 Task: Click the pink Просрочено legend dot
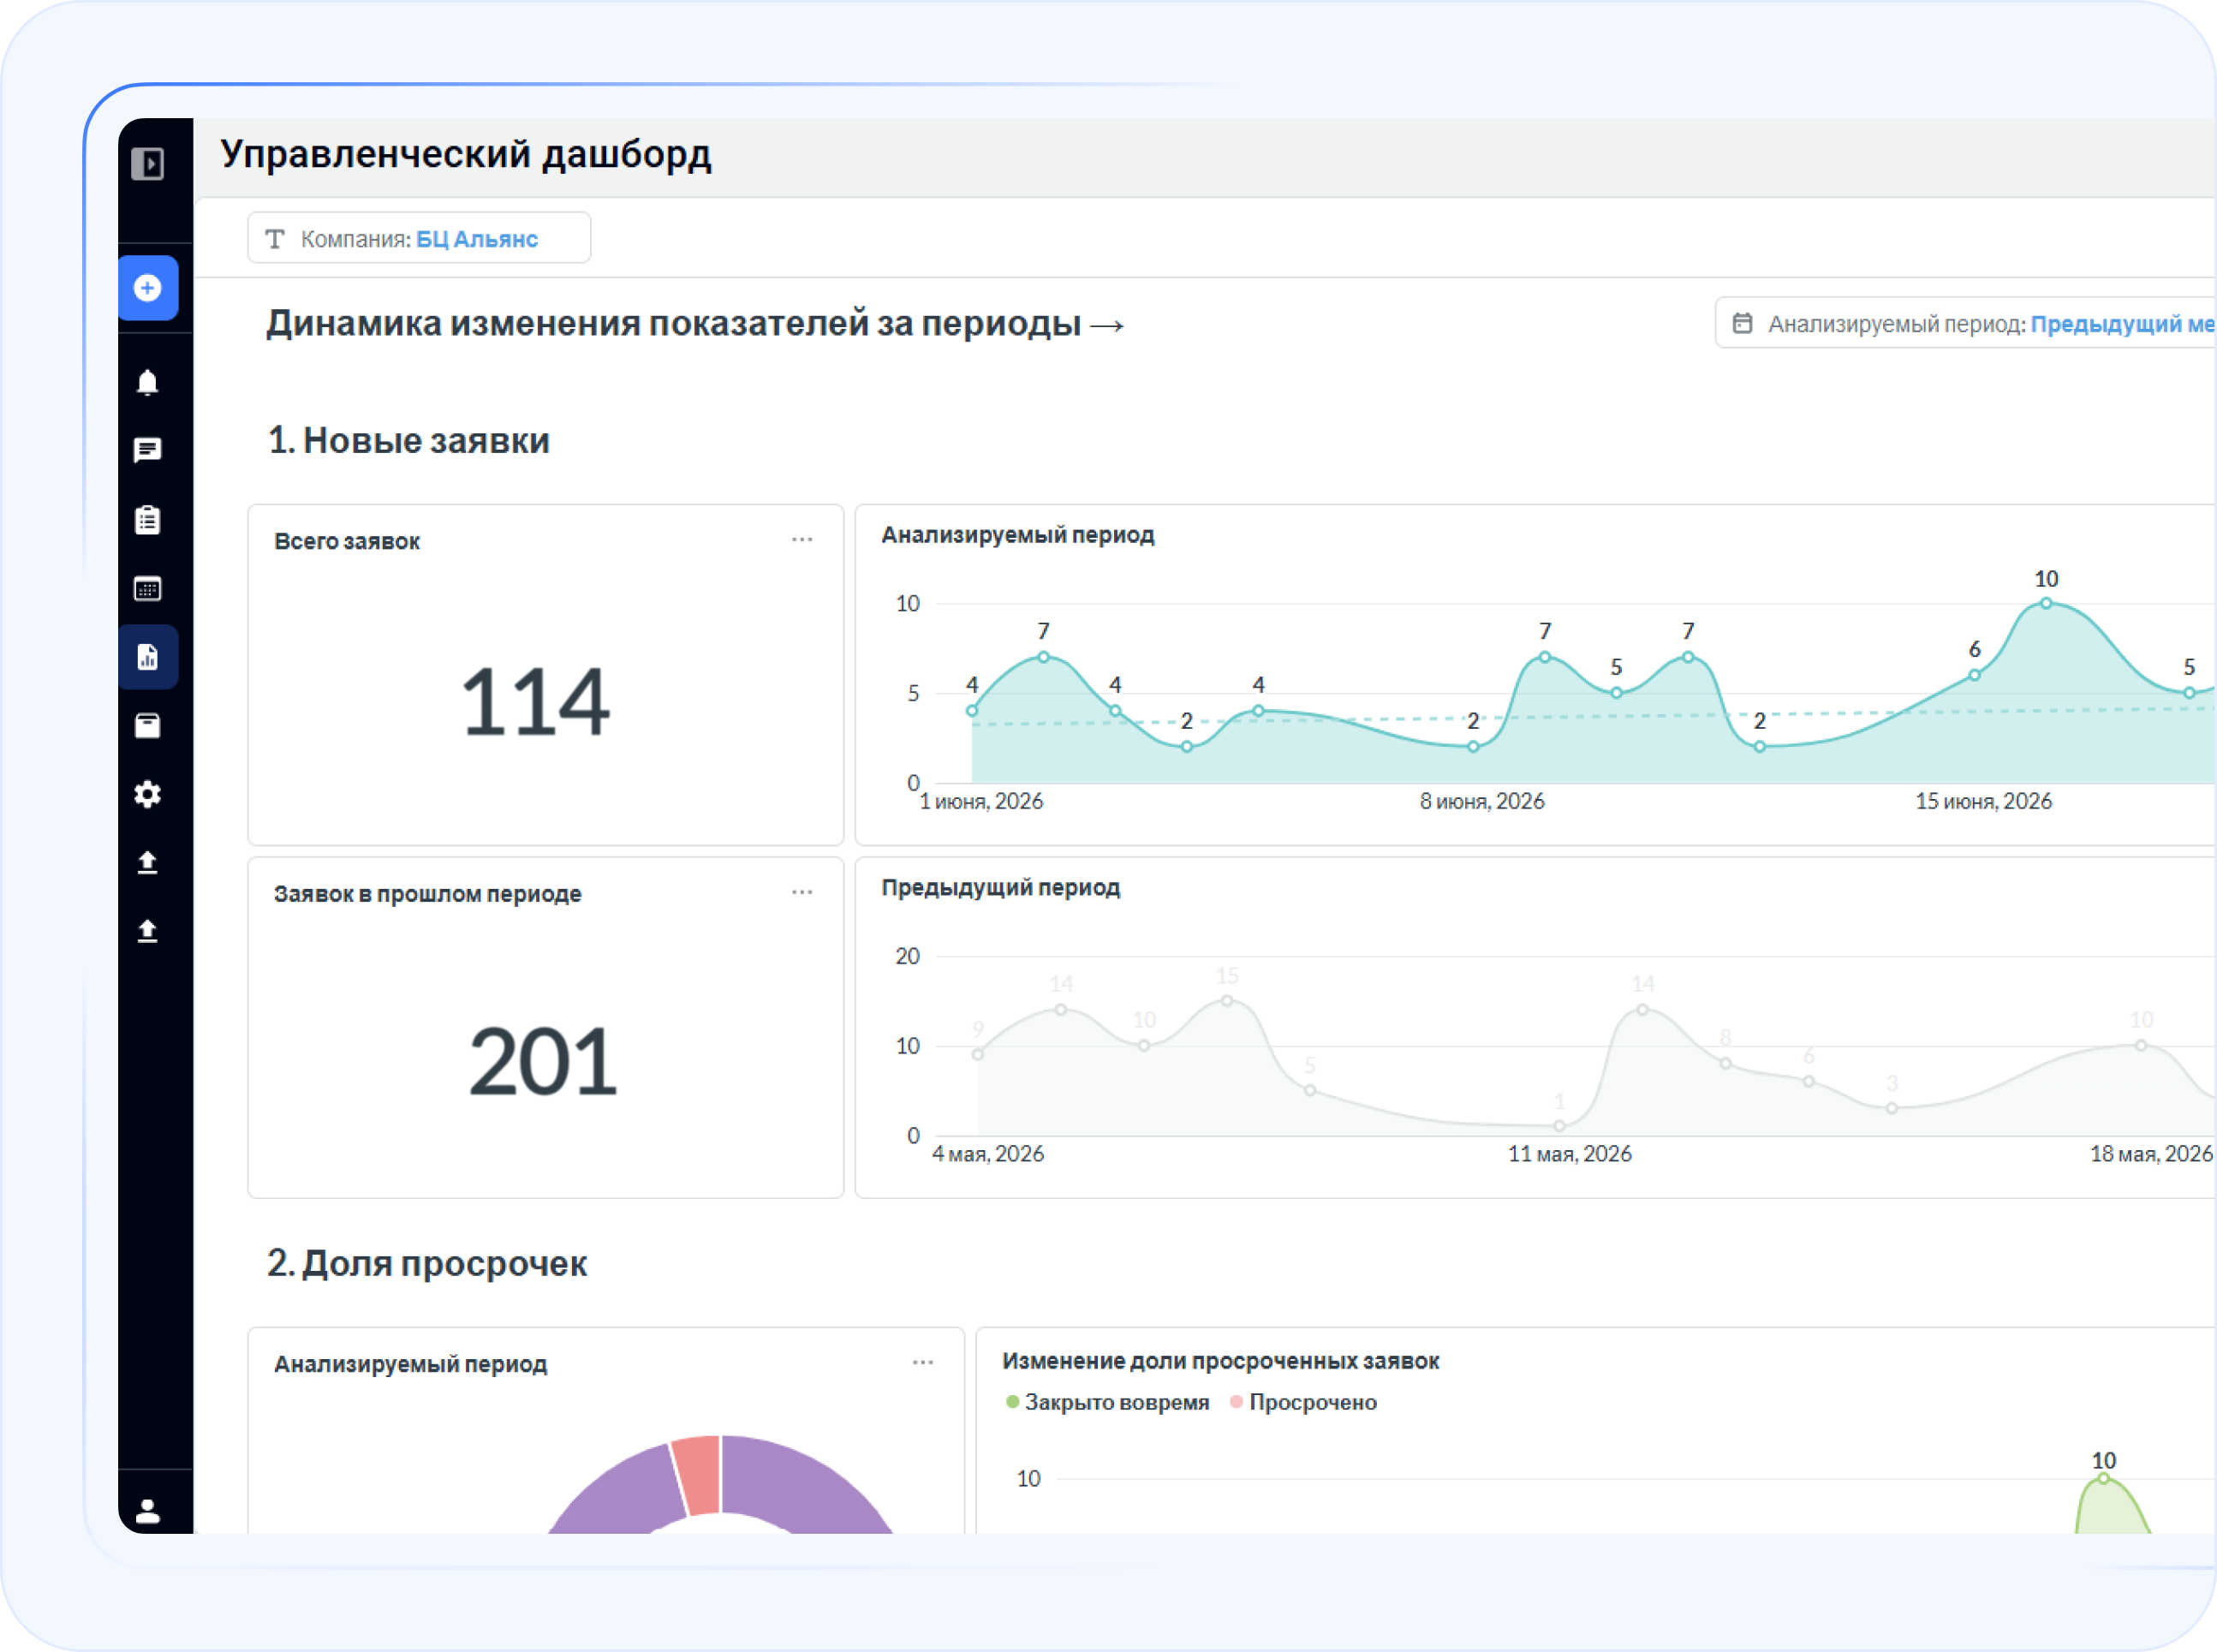1236,1402
